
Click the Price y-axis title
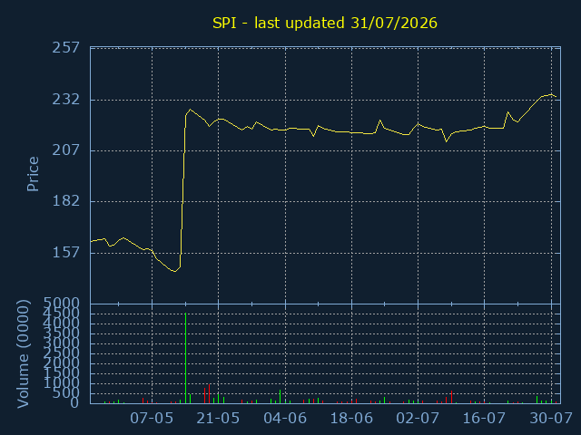tap(33, 174)
